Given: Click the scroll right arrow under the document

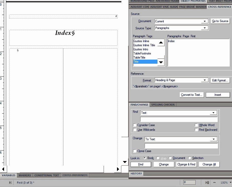Looking at the screenshot, I should pyautogui.click(x=118, y=169).
